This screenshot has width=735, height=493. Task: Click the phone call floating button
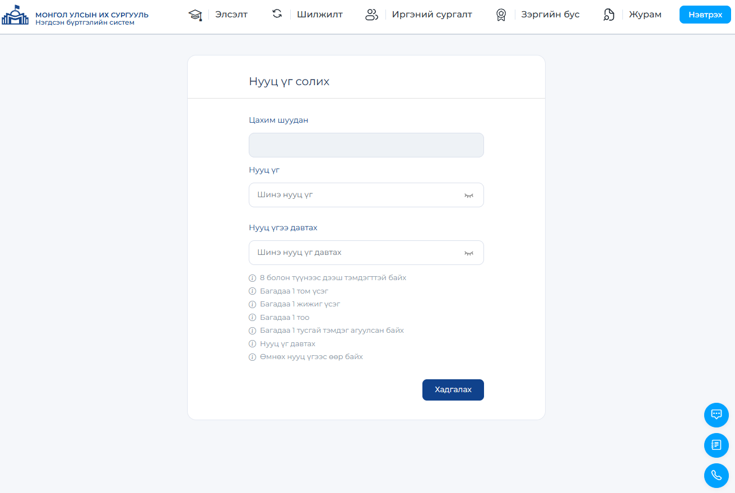tap(717, 476)
